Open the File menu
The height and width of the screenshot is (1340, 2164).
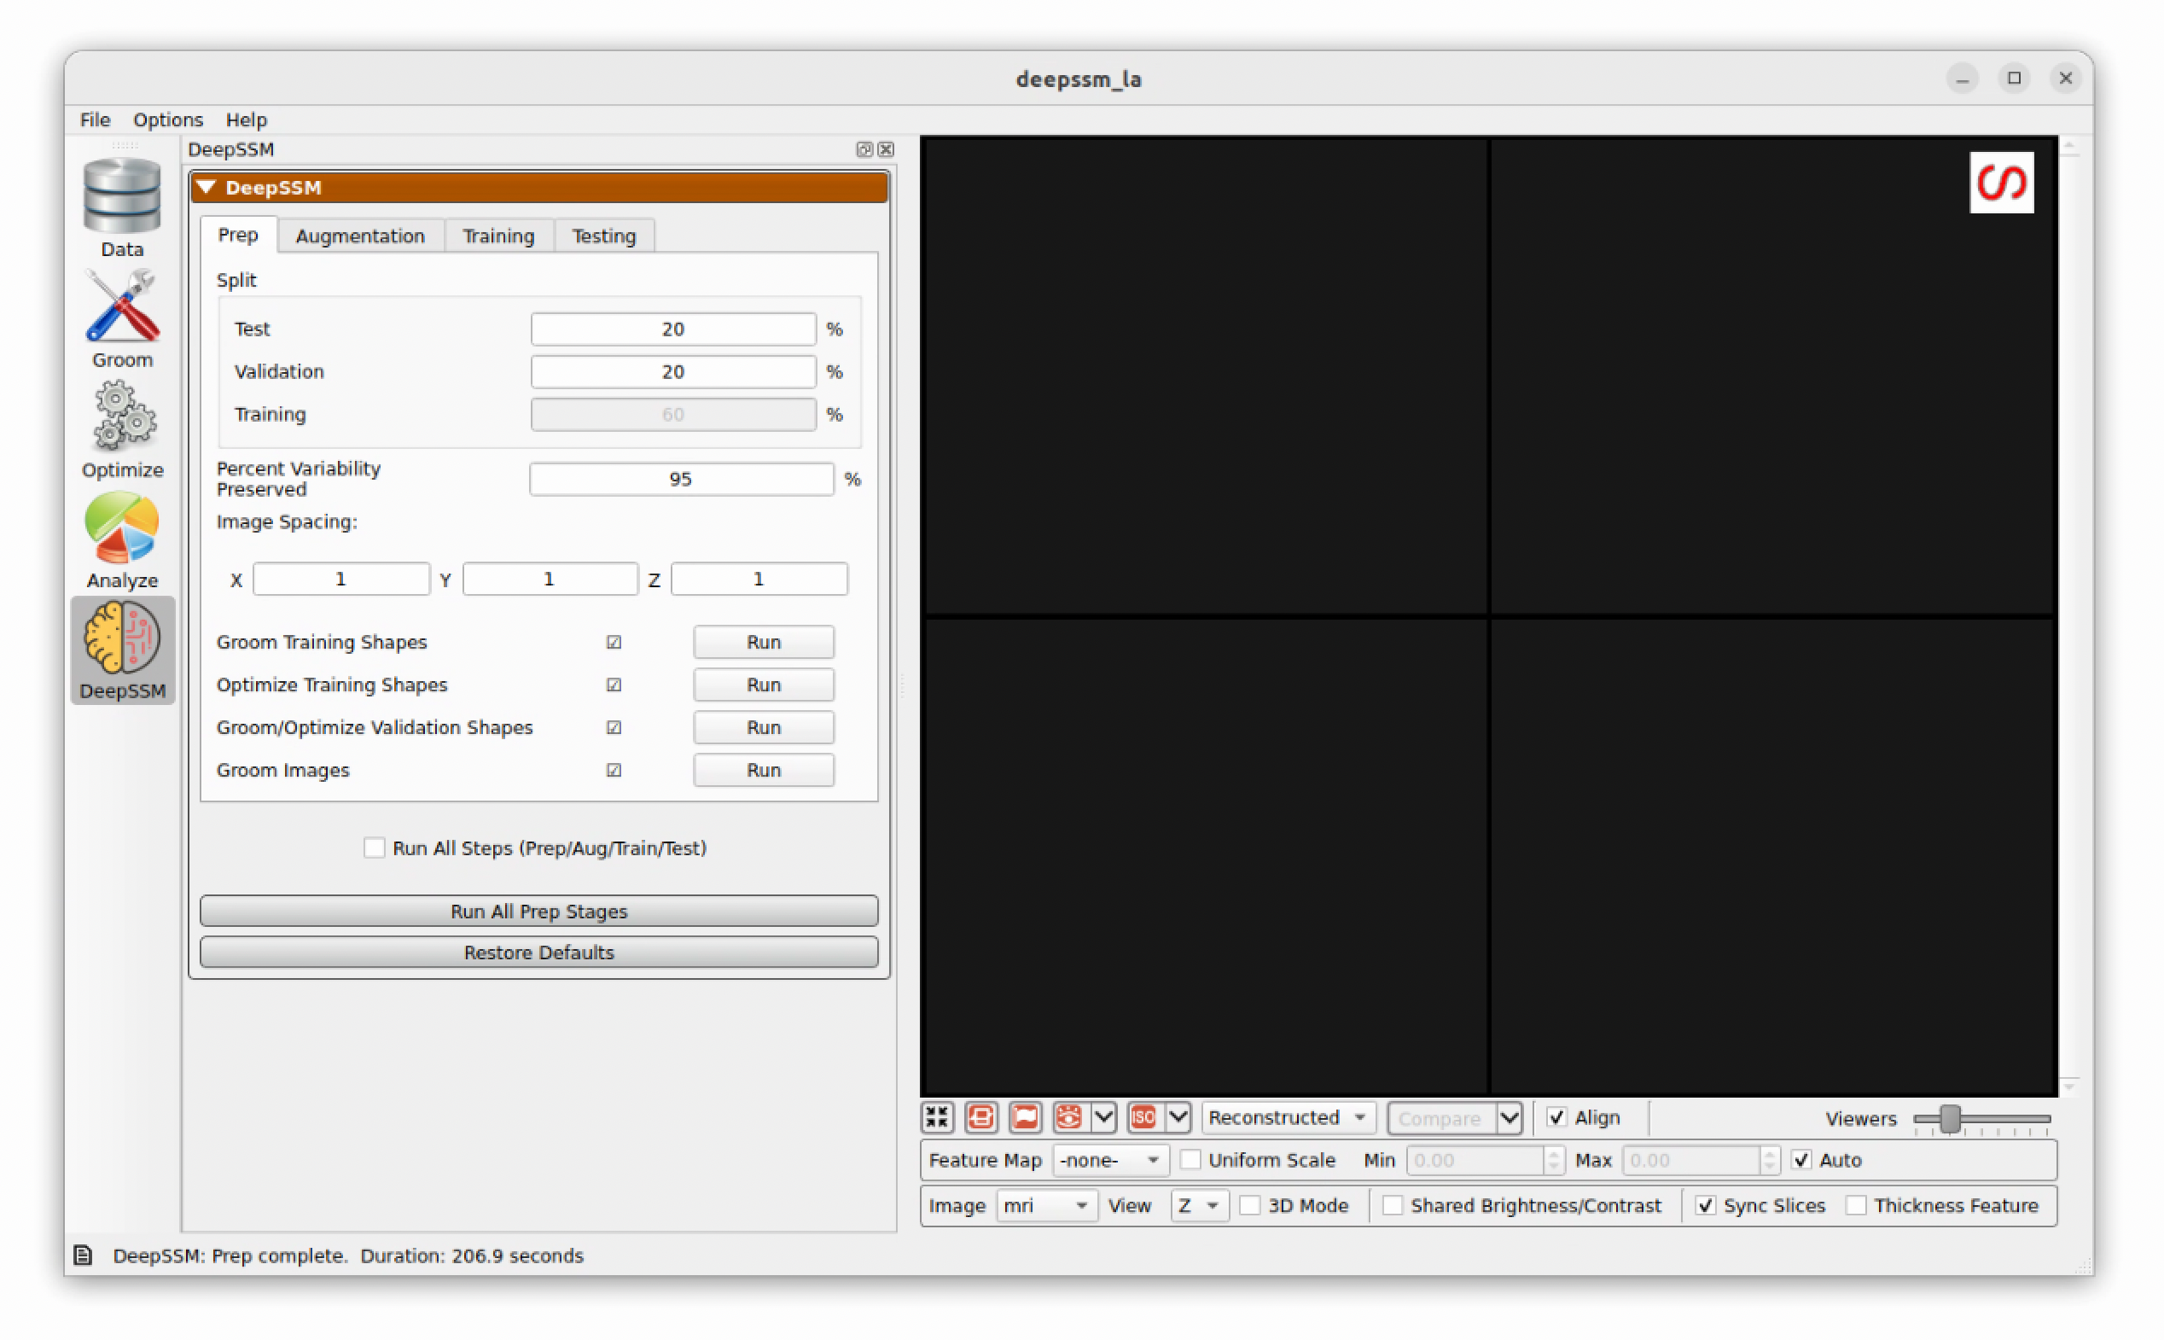(x=95, y=119)
